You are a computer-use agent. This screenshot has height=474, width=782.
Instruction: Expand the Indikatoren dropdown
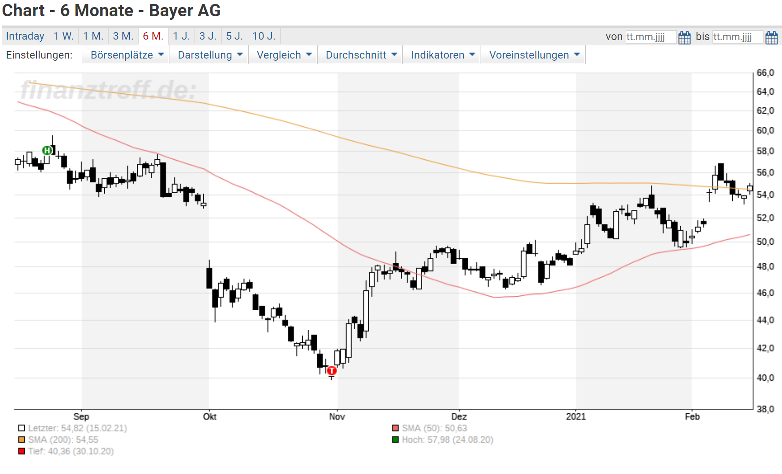pos(443,55)
